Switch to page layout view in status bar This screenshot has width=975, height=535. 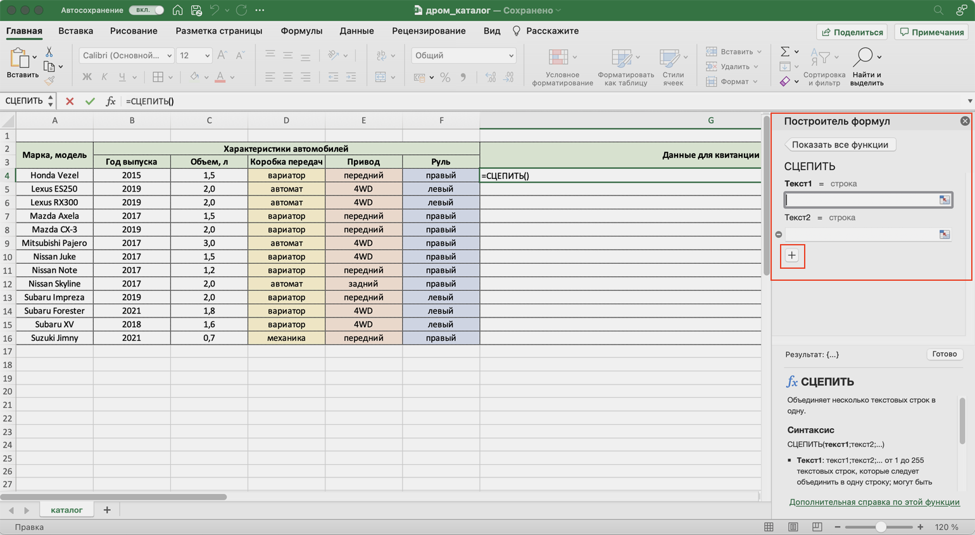[793, 527]
